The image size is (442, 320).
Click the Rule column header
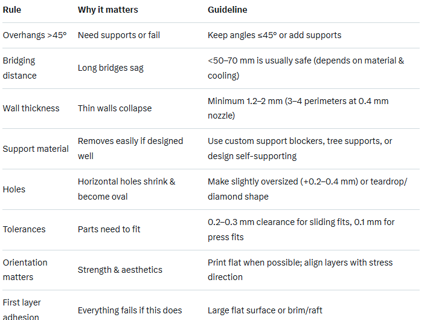(12, 10)
